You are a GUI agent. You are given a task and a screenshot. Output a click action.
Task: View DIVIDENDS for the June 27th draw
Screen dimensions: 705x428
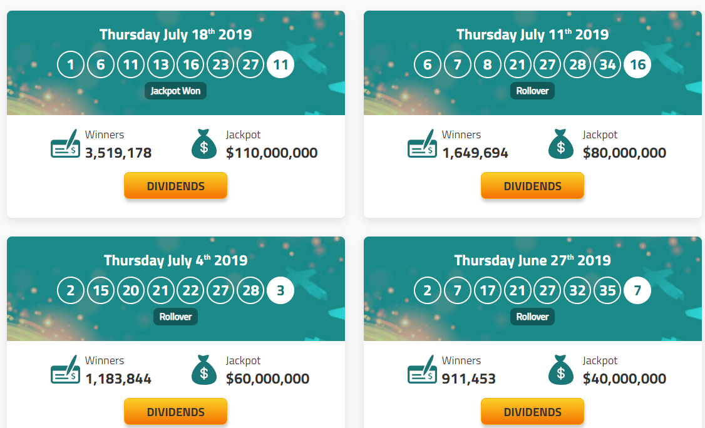click(x=532, y=411)
